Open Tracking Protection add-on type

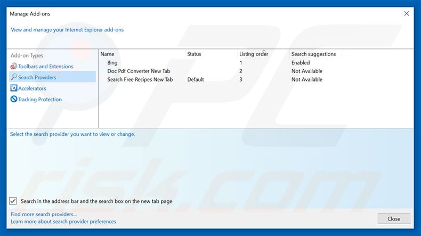(x=40, y=99)
